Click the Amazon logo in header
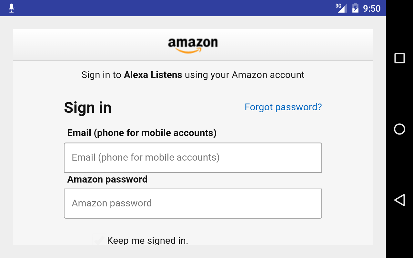Image resolution: width=413 pixels, height=258 pixels. point(193,45)
